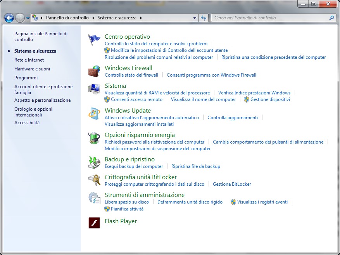This screenshot has width=340, height=255.
Task: Click the Sistema computer monitor icon
Action: point(94,89)
